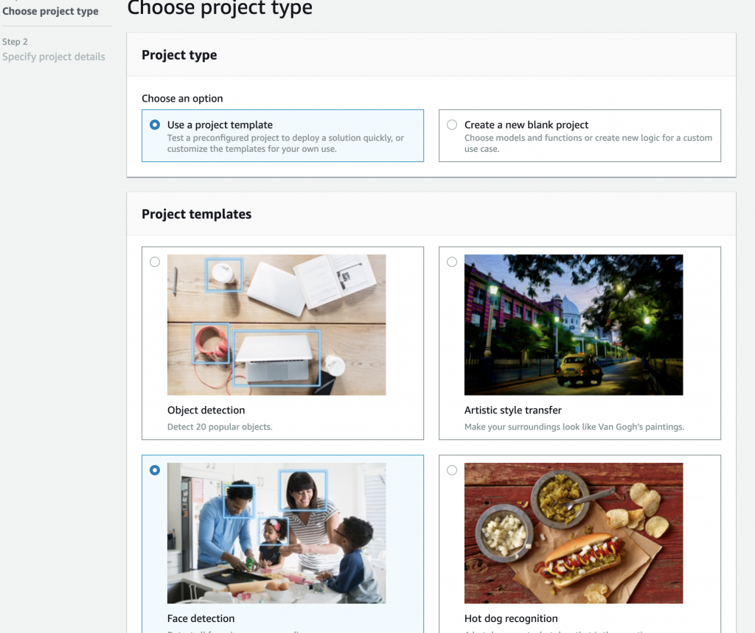Click the Hot dog recognition food image
Viewport: 755px width, 633px height.
coord(574,533)
